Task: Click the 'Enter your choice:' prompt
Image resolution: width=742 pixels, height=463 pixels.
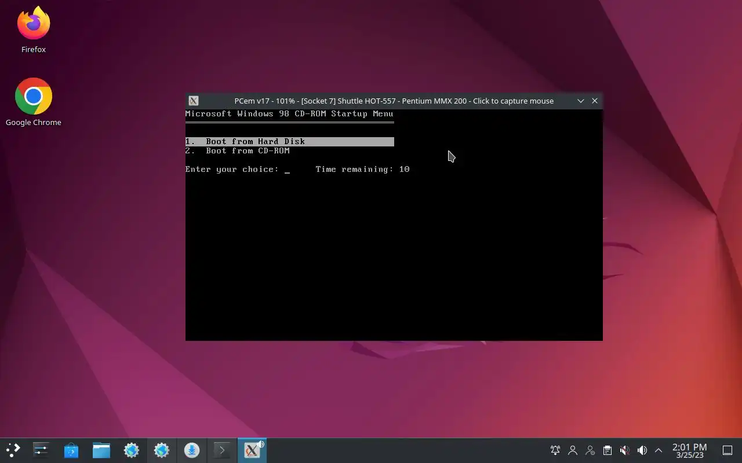Action: coord(232,169)
